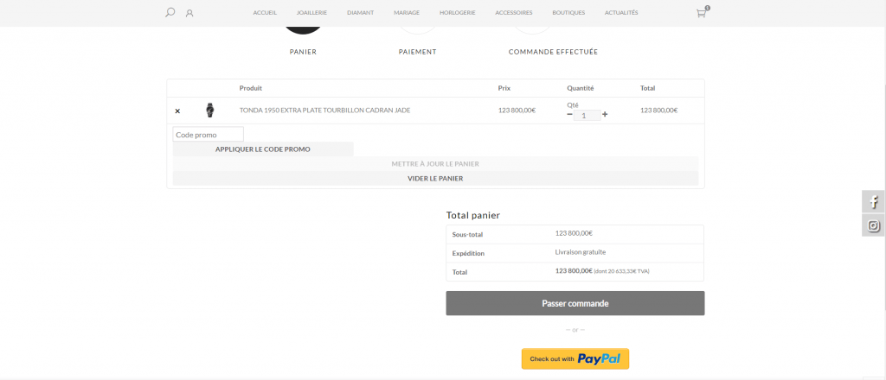This screenshot has height=380, width=886.
Task: Open the Joaillerie menu
Action: pos(311,12)
